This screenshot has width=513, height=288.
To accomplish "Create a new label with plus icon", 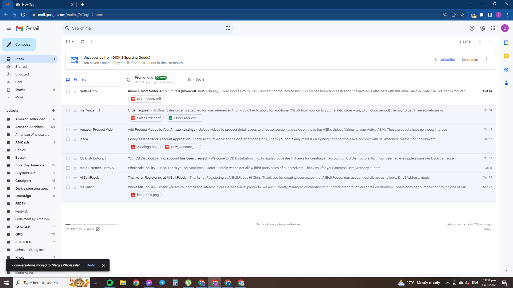I will pos(53,110).
